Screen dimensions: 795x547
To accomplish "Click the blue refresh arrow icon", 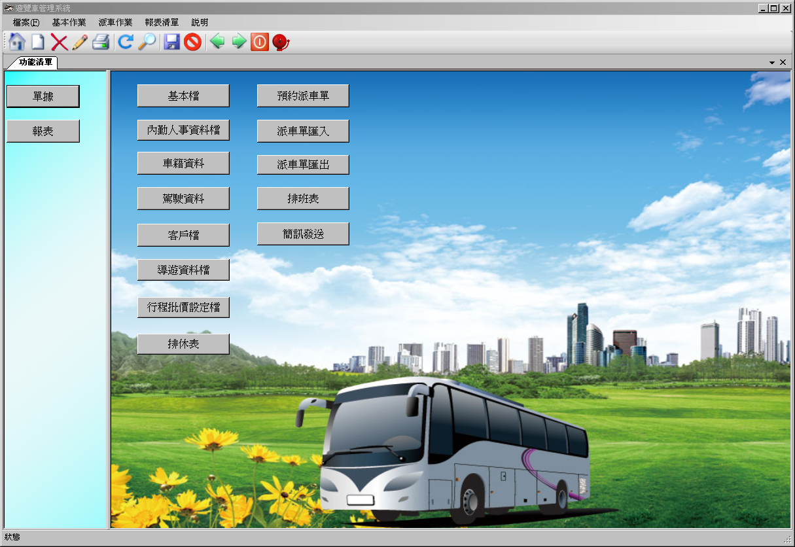I will click(x=126, y=42).
